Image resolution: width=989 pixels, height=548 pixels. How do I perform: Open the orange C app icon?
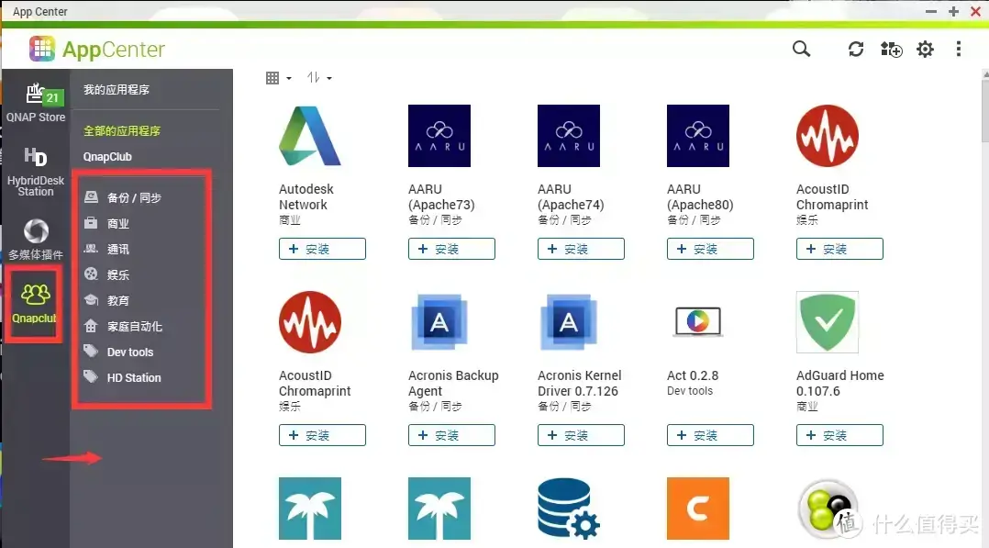point(697,509)
